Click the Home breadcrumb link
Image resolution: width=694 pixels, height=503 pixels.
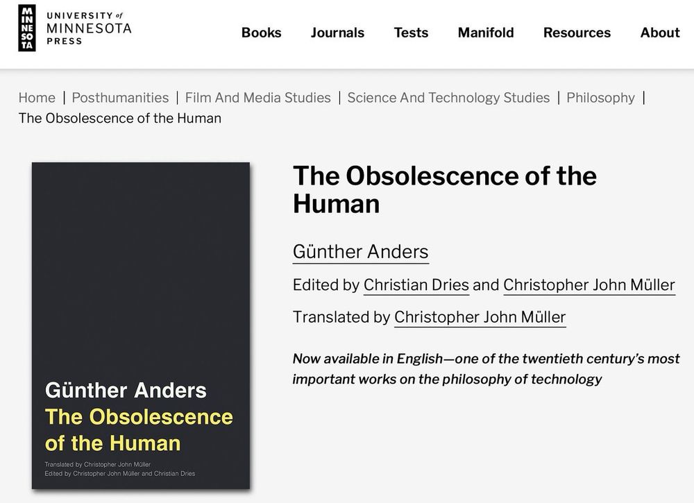(37, 97)
